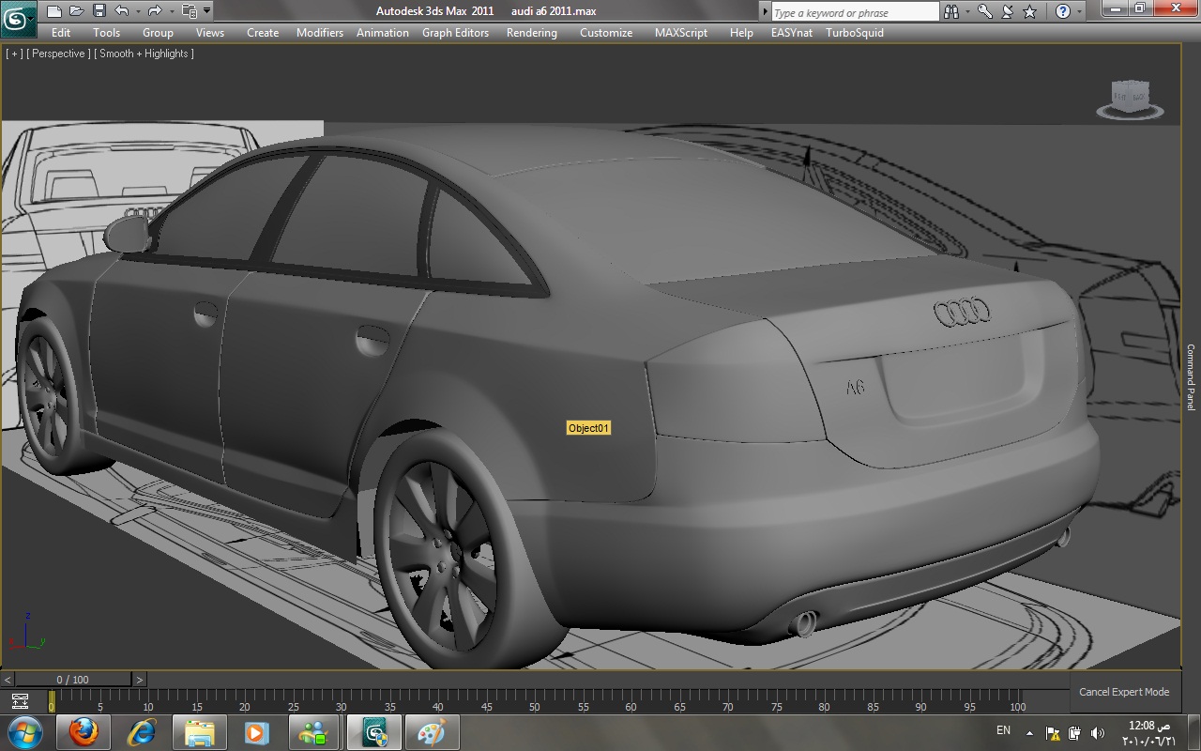This screenshot has height=751, width=1201.
Task: Click the Object01 tooltip label on car
Action: tap(589, 428)
